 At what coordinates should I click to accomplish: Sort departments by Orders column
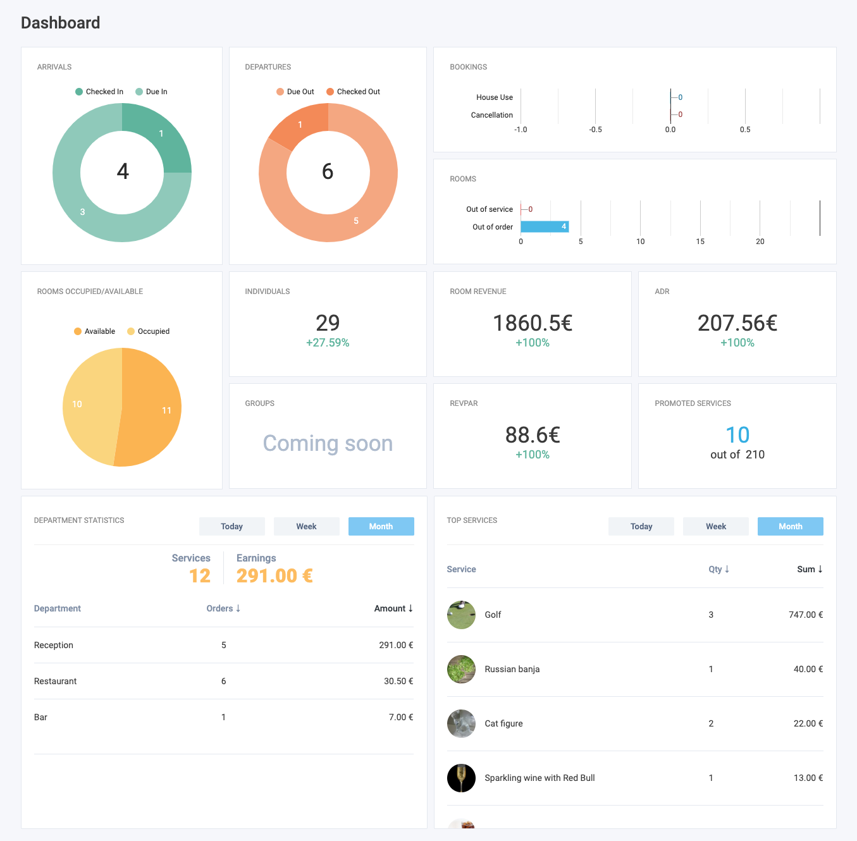pos(223,608)
